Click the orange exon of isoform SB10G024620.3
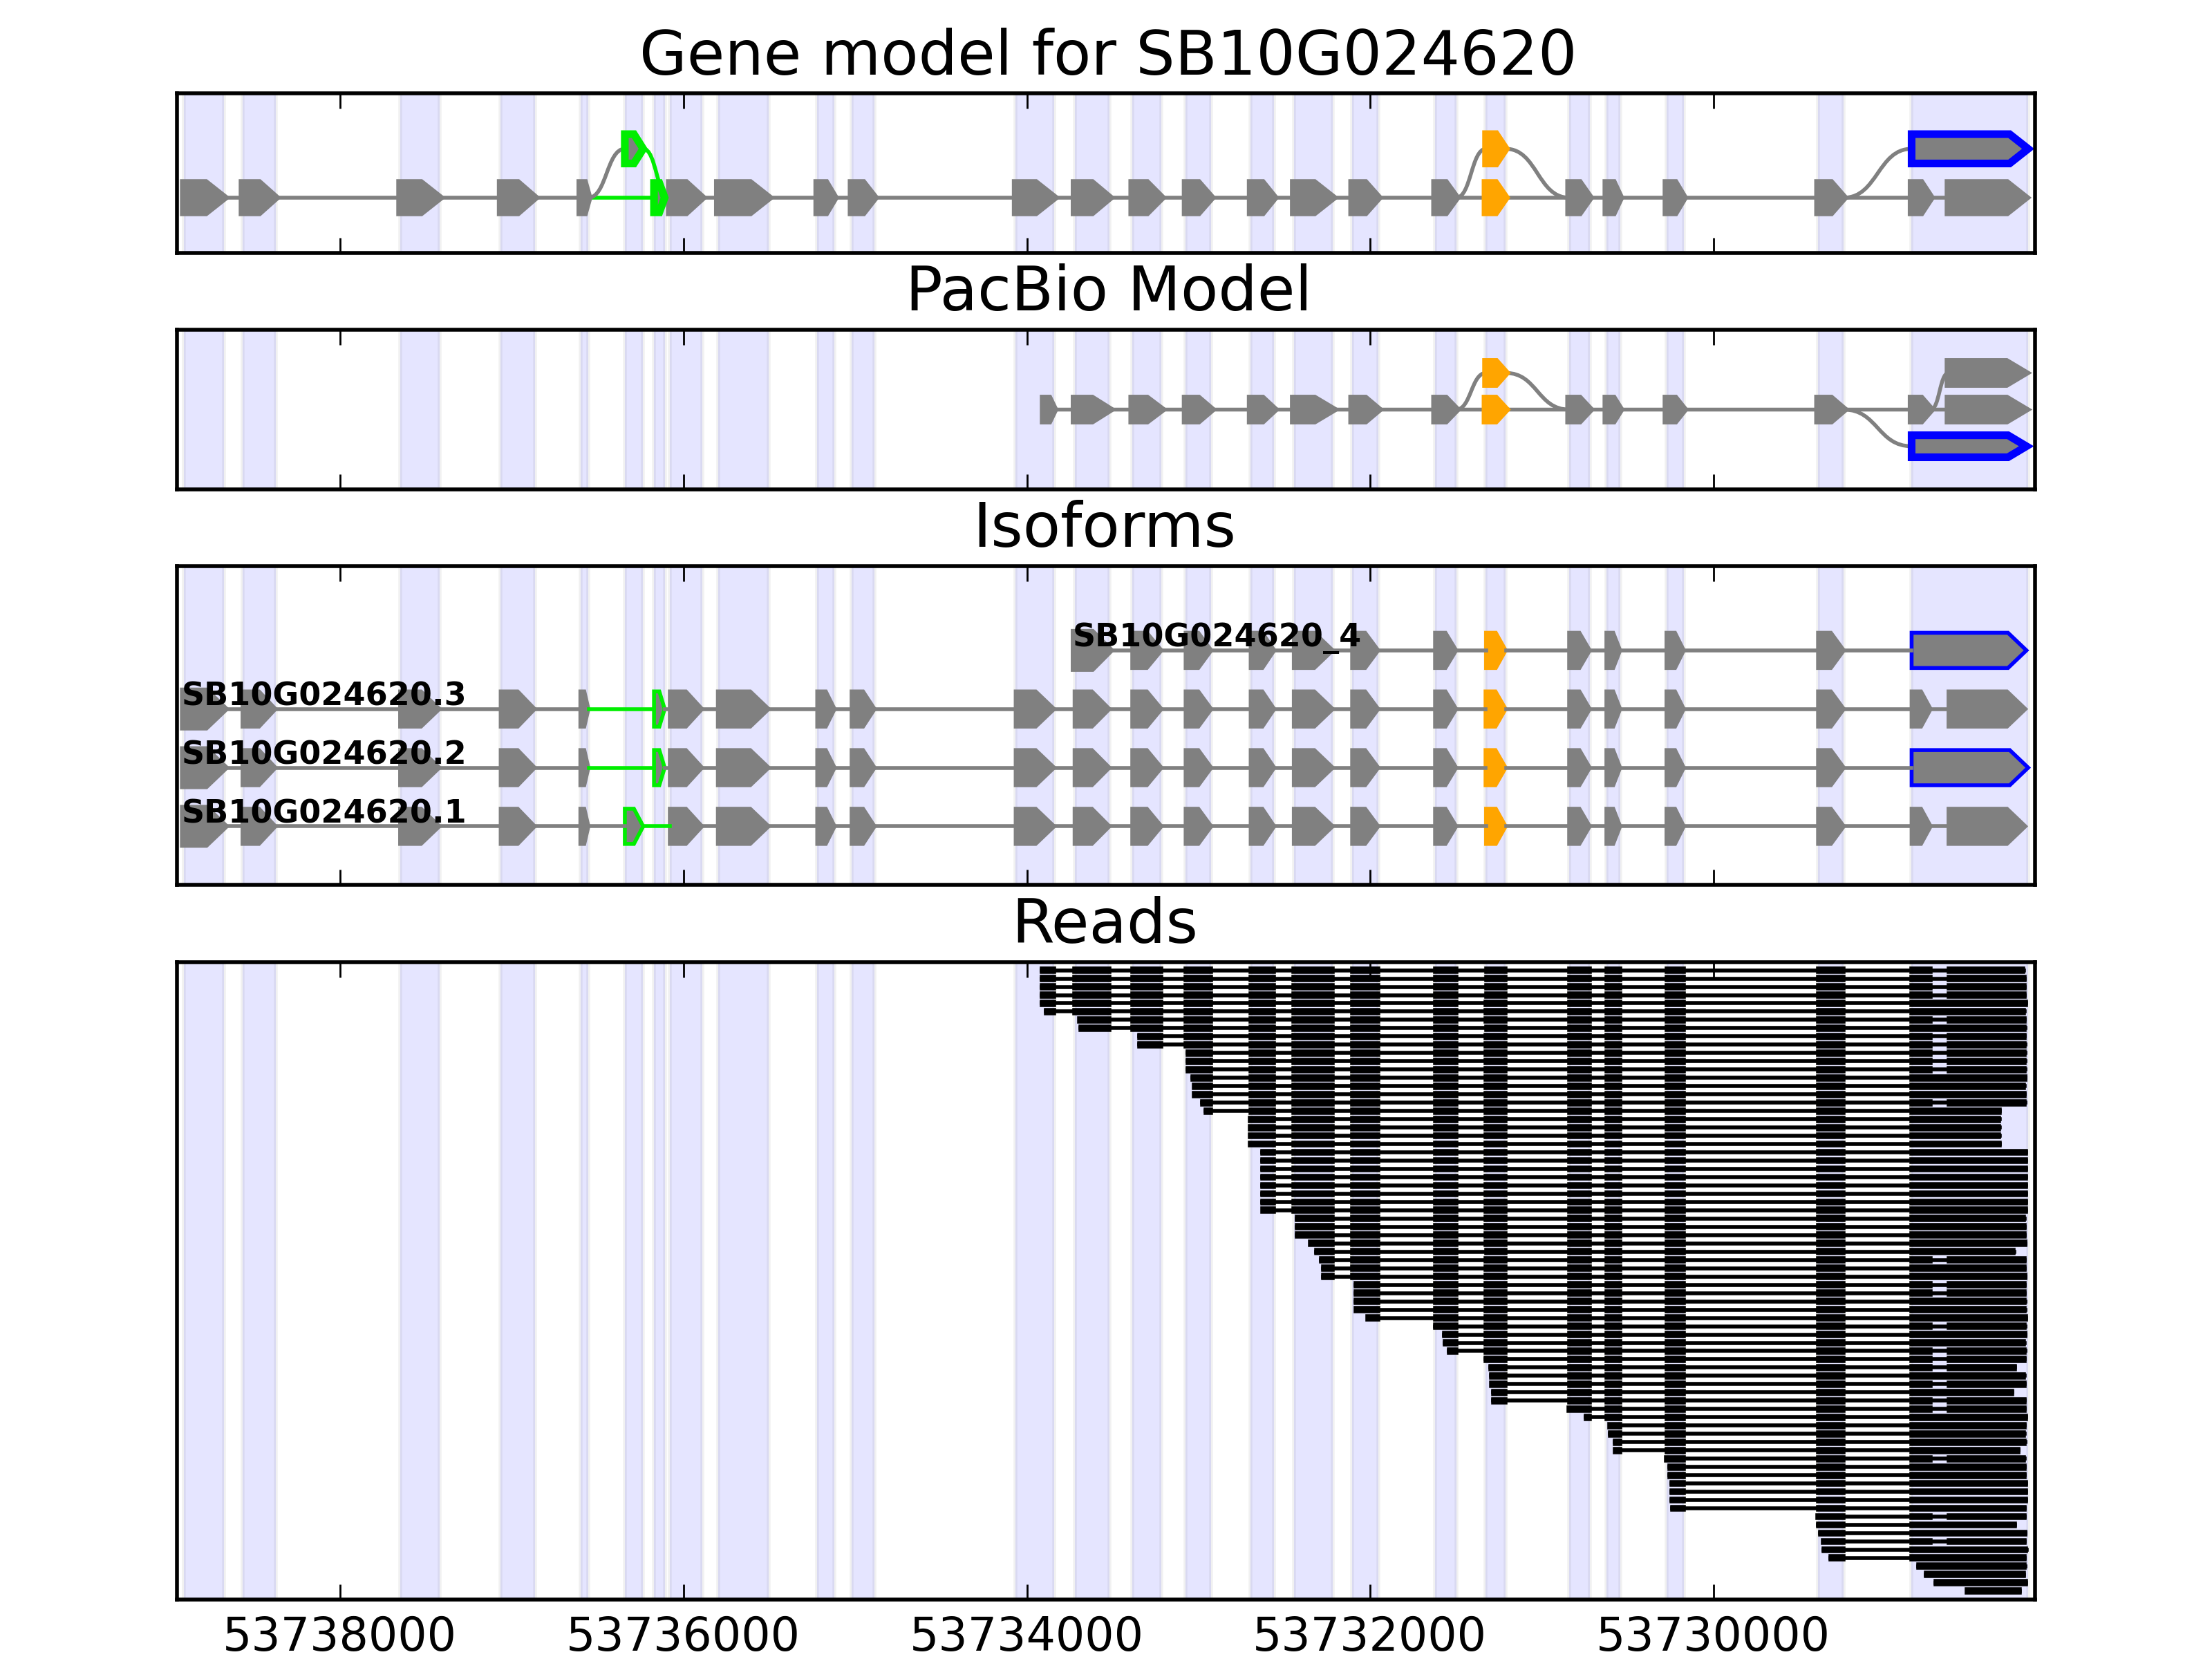 tap(1494, 709)
